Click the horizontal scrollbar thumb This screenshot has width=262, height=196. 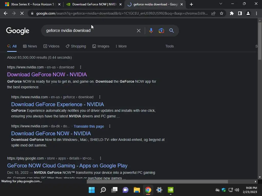click(x=157, y=181)
